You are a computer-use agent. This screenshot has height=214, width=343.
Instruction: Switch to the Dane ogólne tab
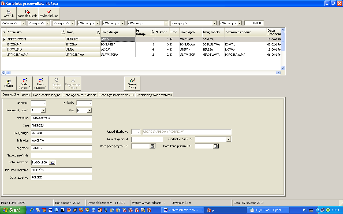[x=11, y=95]
